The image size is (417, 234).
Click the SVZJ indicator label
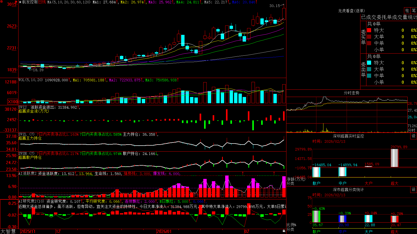tap(23, 107)
